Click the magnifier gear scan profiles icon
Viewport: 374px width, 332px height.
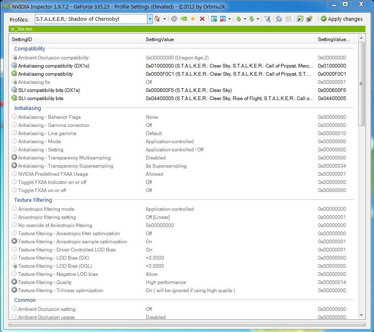279,19
